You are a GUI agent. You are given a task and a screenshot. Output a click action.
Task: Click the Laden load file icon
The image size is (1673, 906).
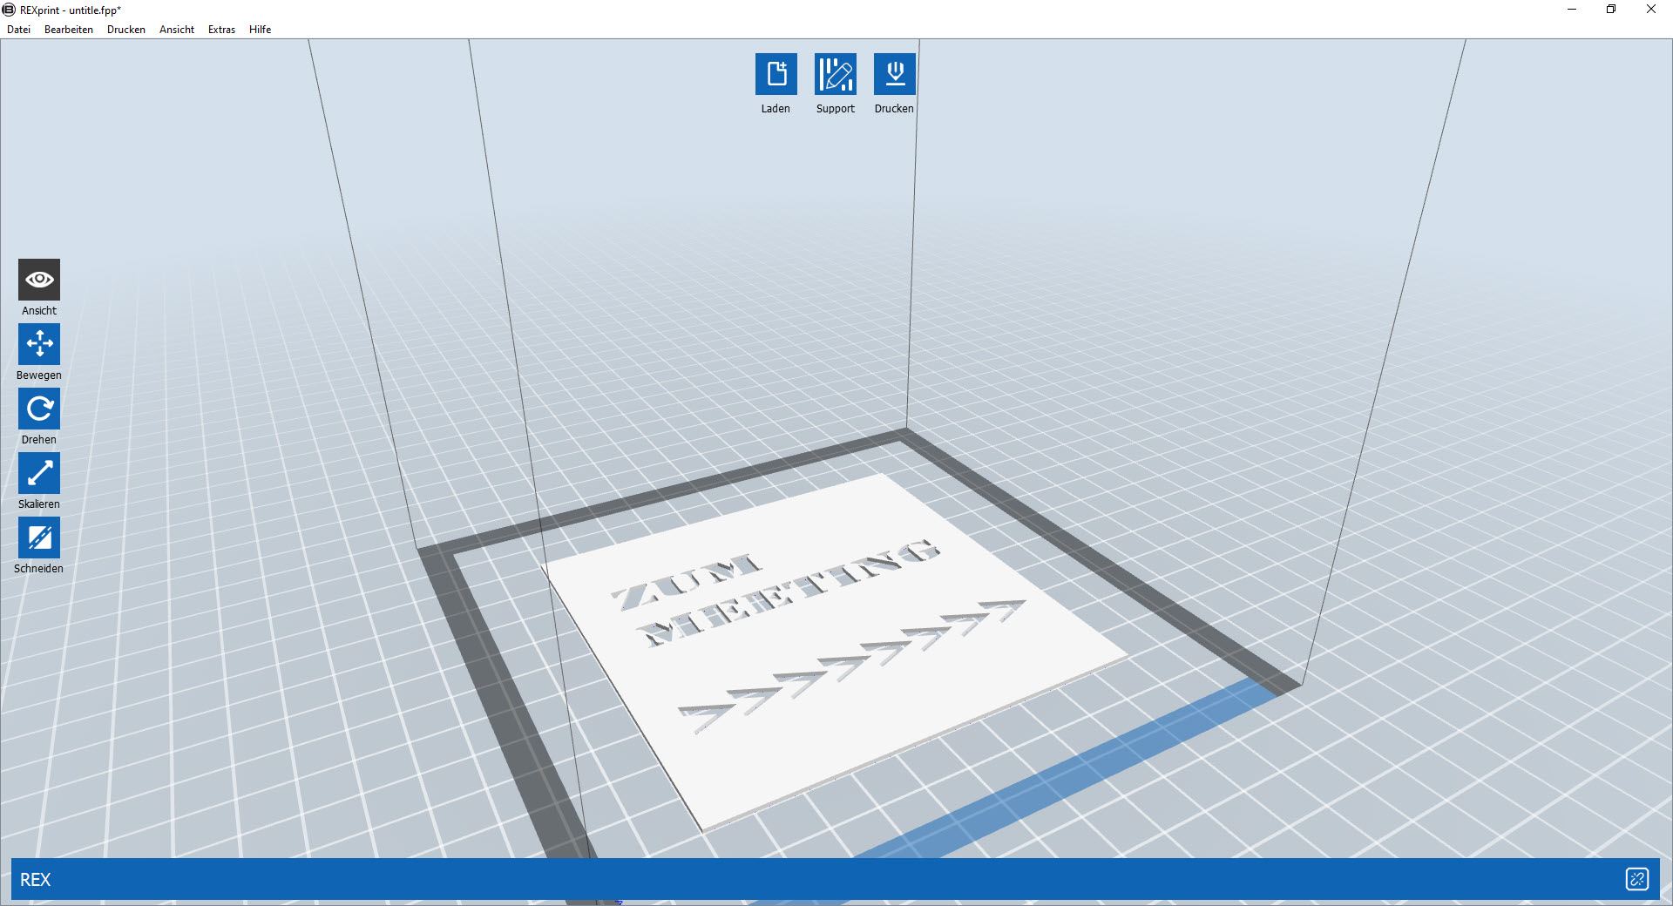776,74
